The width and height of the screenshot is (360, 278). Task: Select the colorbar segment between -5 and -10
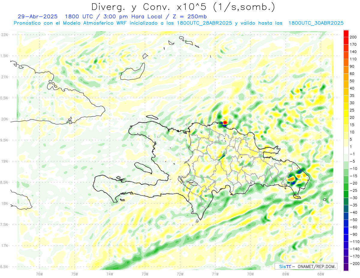point(346,165)
